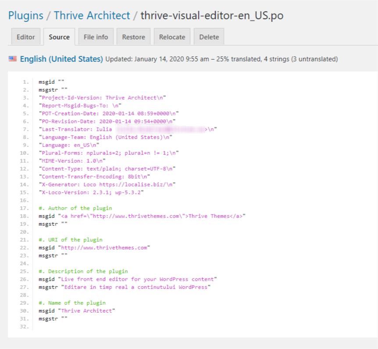Click the empty msgstr on line 2

click(53, 90)
